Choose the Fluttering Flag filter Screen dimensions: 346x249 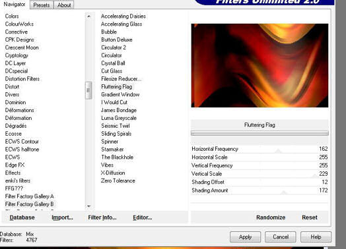[117, 87]
